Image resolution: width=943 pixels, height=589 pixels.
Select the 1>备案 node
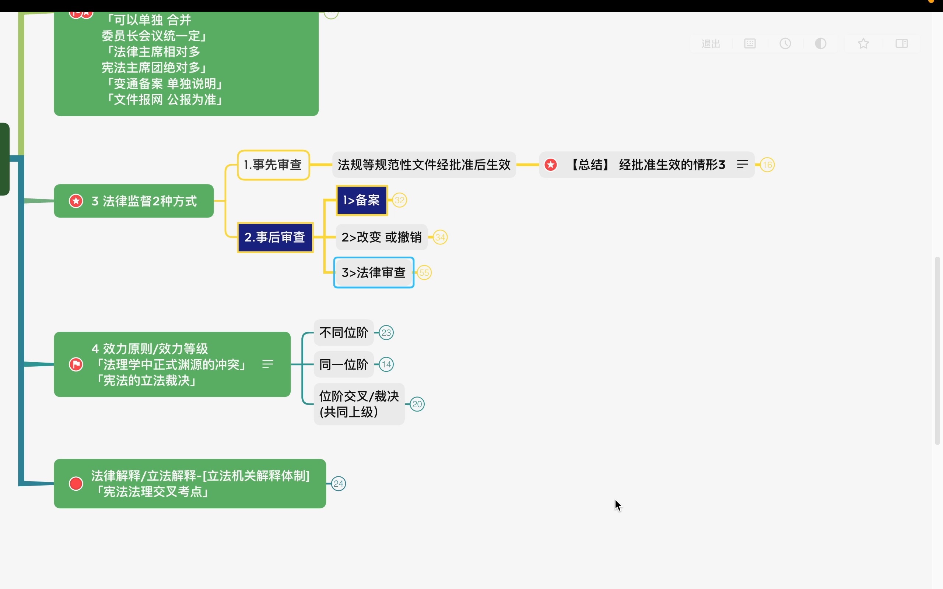pos(362,200)
